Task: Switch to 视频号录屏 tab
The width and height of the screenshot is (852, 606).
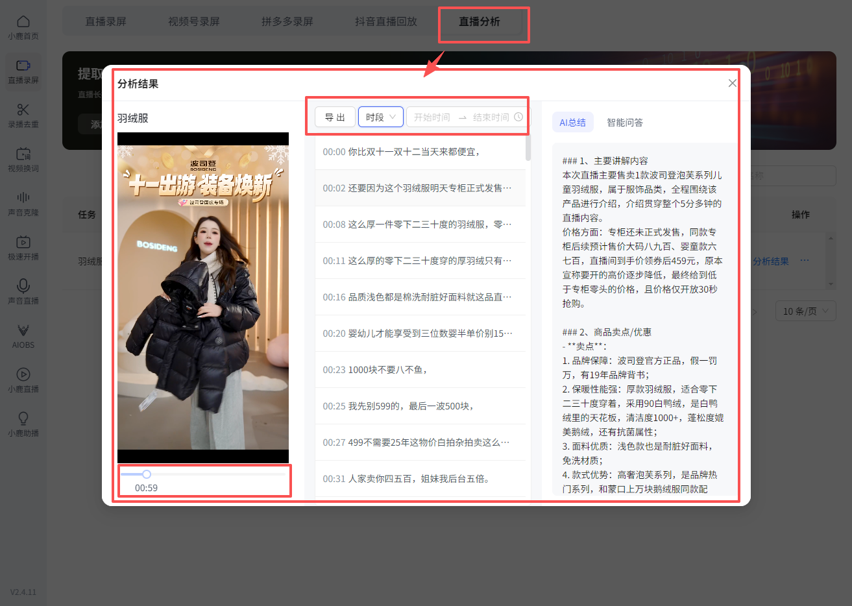Action: 194,21
